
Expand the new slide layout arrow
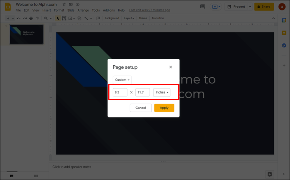(x=13, y=18)
